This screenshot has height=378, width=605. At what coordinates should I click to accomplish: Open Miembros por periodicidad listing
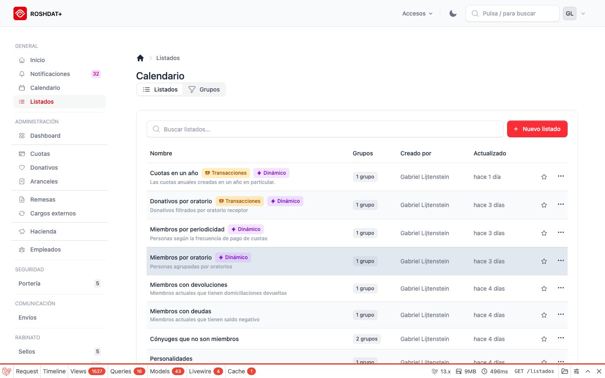[x=187, y=229]
